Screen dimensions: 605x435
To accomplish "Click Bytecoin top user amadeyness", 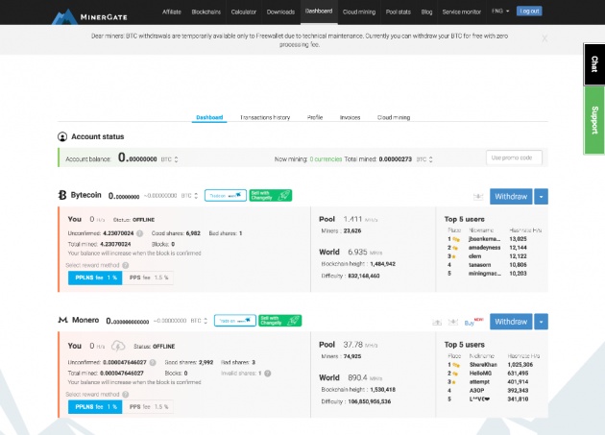I will 484,248.
